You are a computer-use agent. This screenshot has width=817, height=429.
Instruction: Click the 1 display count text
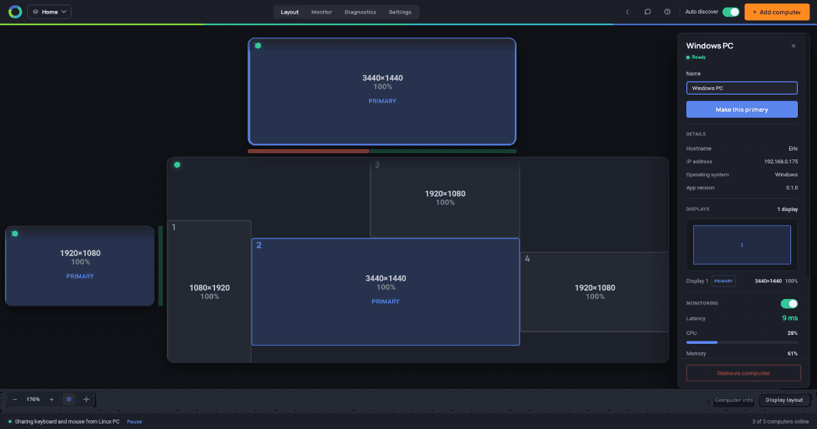point(788,209)
